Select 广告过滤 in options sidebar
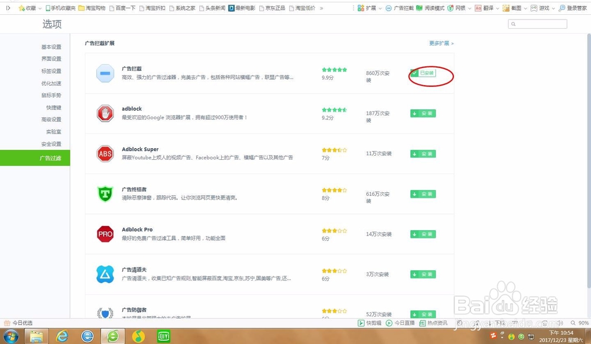 [x=35, y=158]
